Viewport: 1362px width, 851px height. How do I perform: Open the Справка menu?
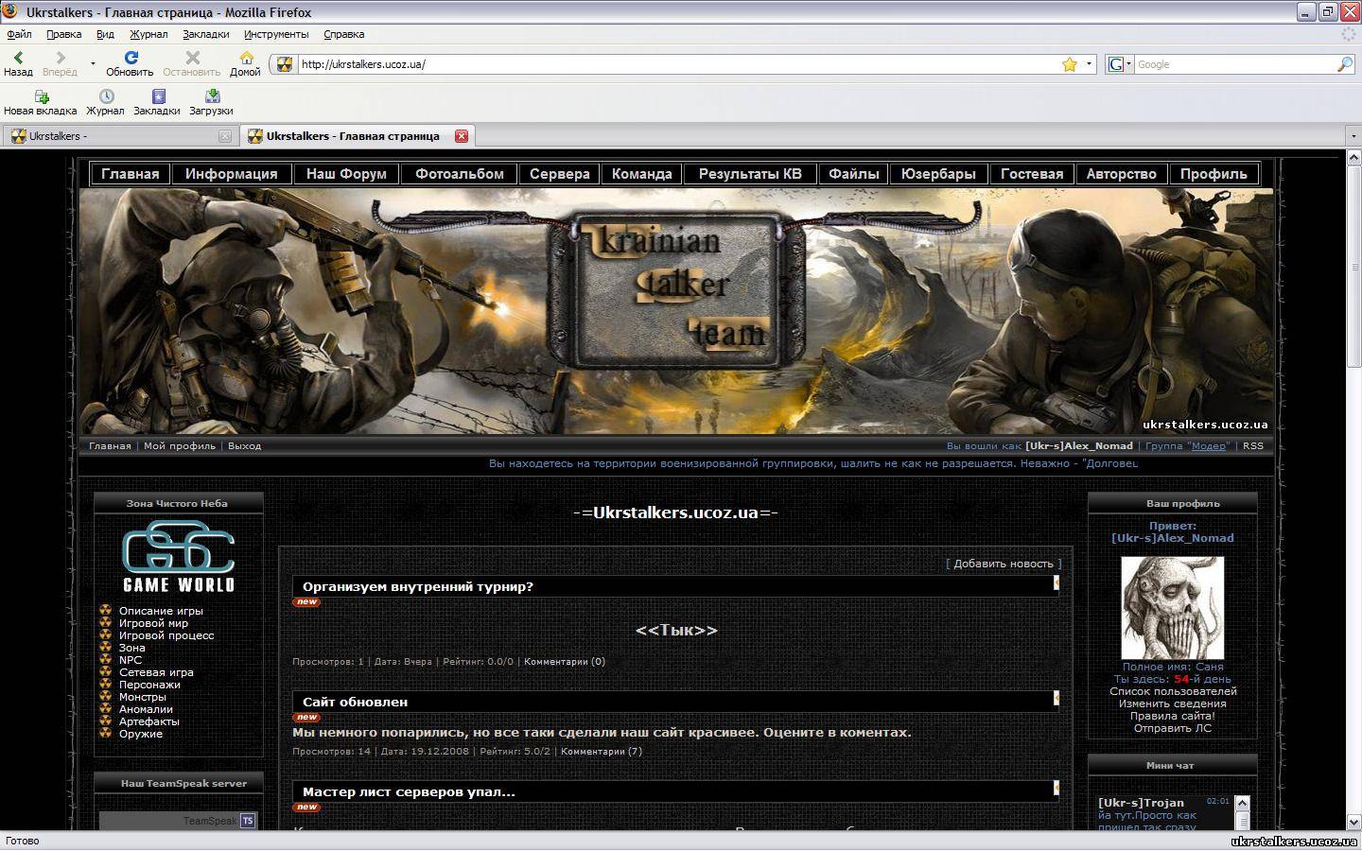(x=343, y=34)
